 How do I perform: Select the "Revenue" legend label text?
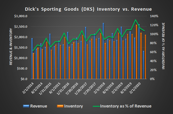click(x=39, y=106)
